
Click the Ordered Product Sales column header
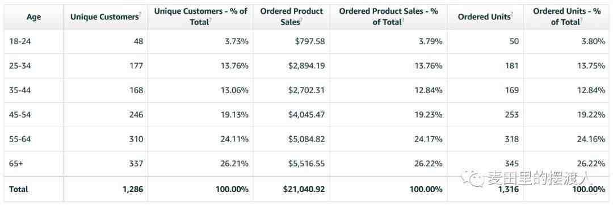click(x=291, y=17)
